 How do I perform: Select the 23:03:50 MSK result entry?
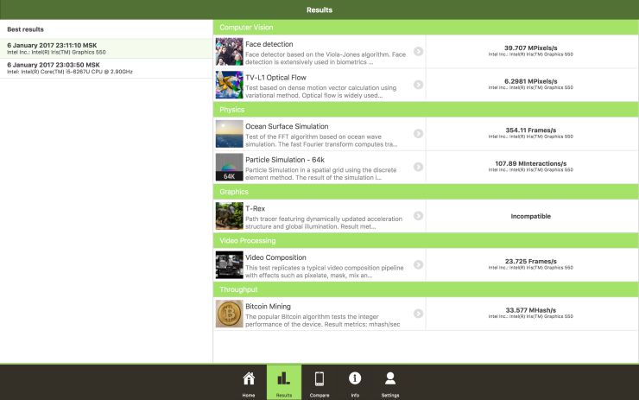tap(106, 68)
